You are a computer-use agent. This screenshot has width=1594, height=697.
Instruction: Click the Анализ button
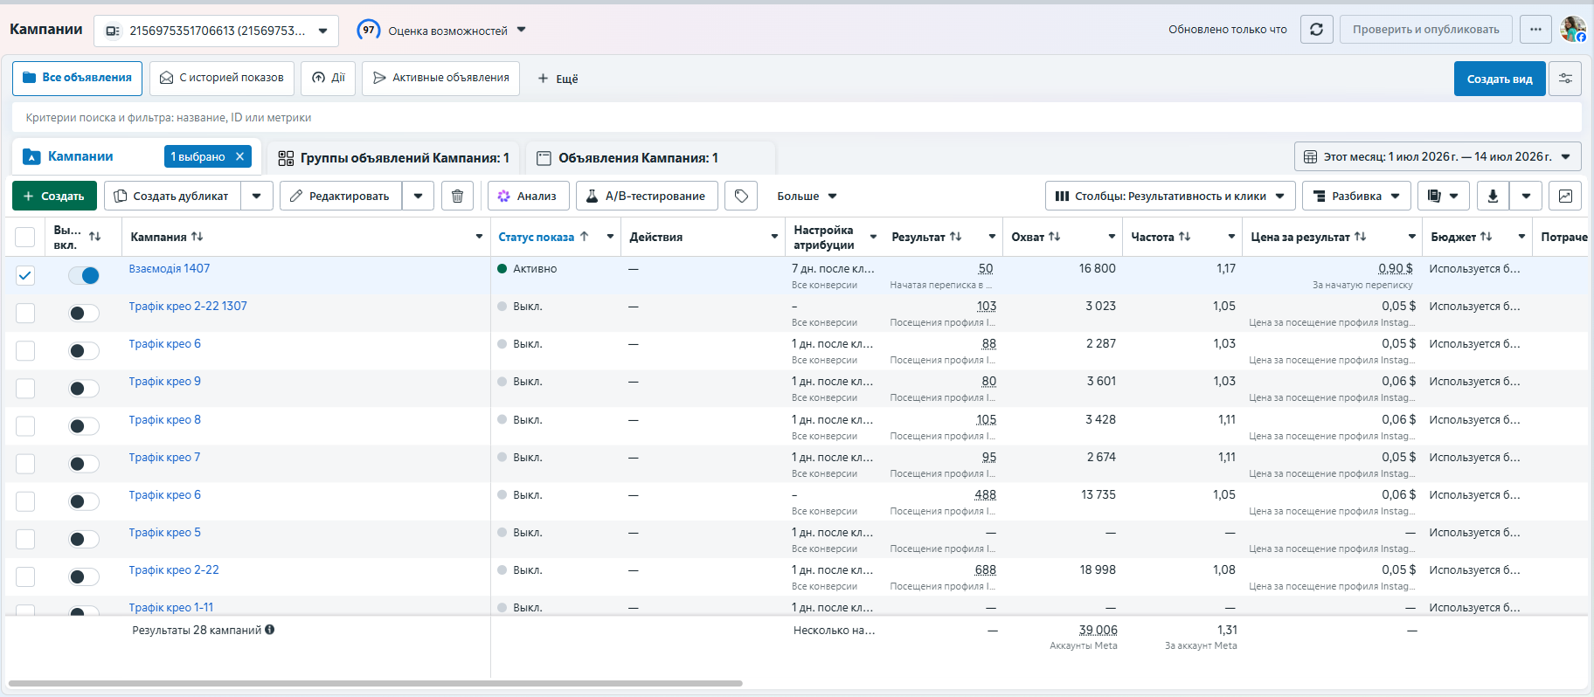(x=529, y=197)
